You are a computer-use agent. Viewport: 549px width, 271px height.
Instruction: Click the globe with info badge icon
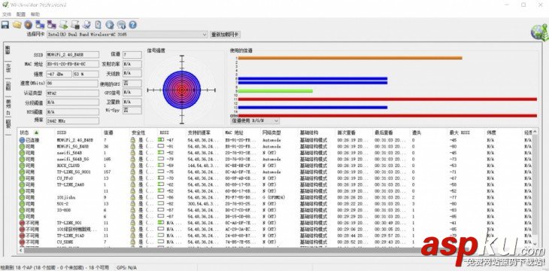[121, 25]
